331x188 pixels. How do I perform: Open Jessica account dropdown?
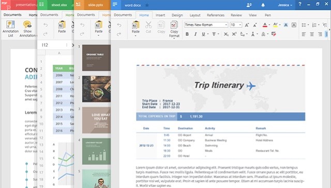pyautogui.click(x=285, y=5)
